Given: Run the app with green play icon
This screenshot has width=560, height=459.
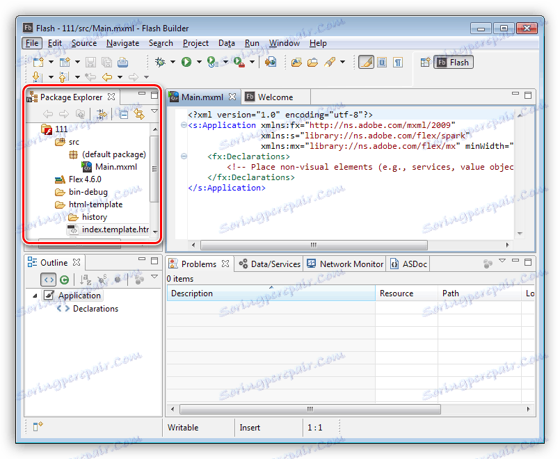Looking at the screenshot, I should point(186,62).
